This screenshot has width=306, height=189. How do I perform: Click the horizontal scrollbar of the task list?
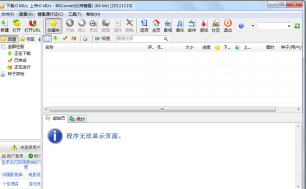point(162,109)
